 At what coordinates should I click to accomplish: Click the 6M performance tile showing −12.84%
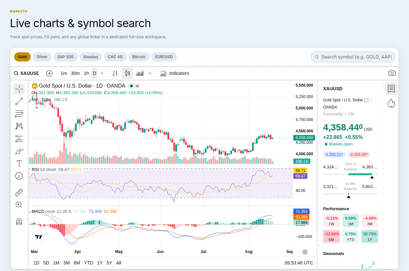pyautogui.click(x=331, y=236)
